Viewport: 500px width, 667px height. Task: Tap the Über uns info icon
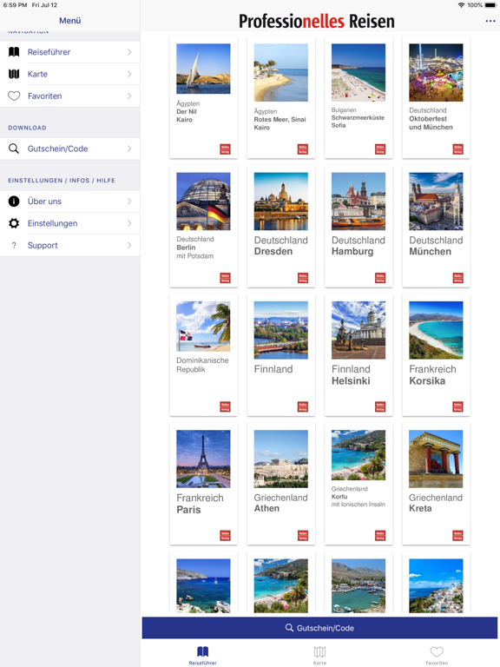(14, 201)
